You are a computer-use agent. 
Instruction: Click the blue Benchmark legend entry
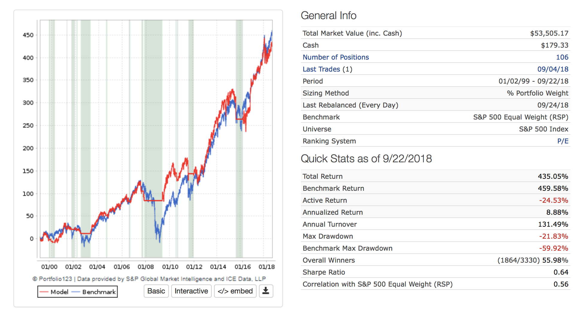94,292
